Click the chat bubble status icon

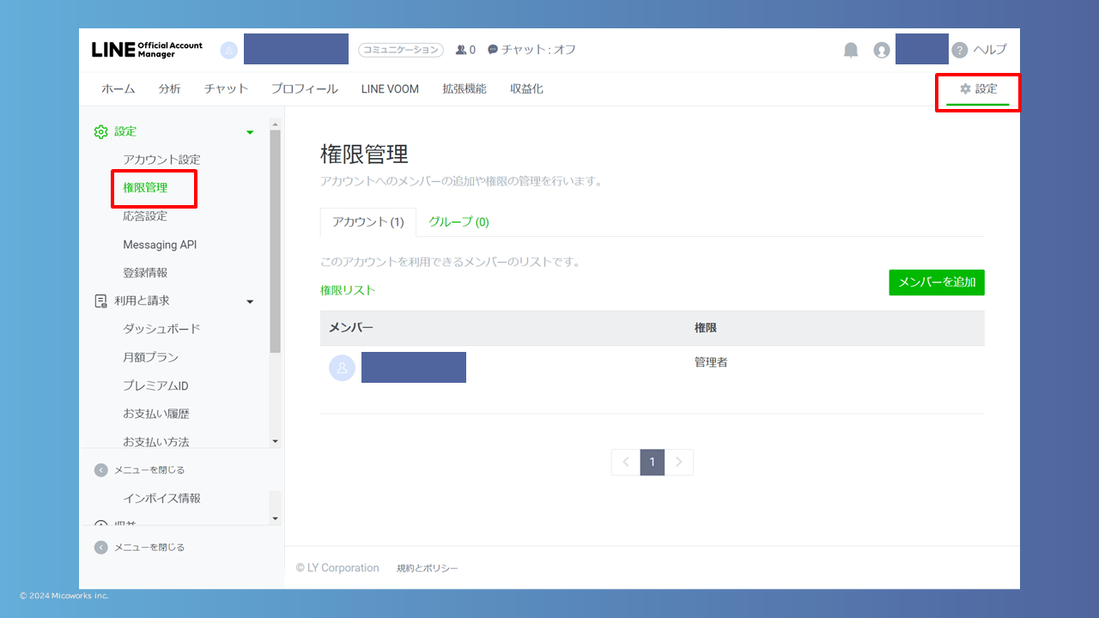[x=493, y=50]
